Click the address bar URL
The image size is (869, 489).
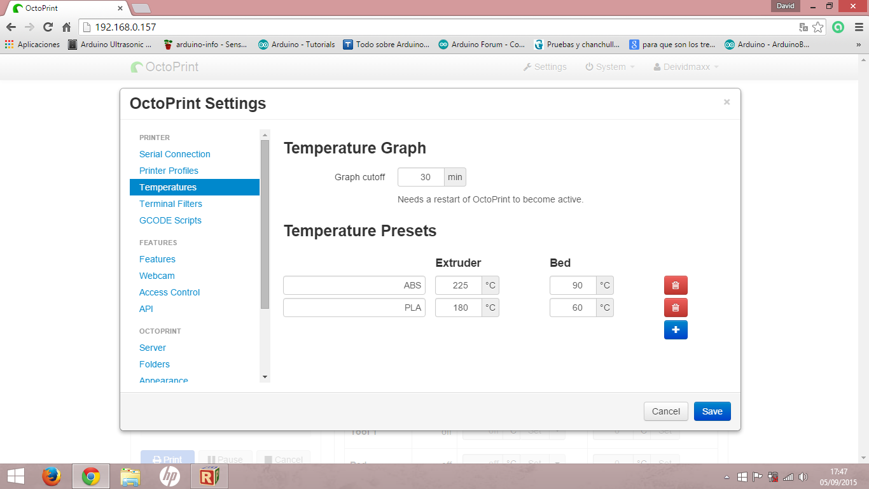tap(125, 27)
